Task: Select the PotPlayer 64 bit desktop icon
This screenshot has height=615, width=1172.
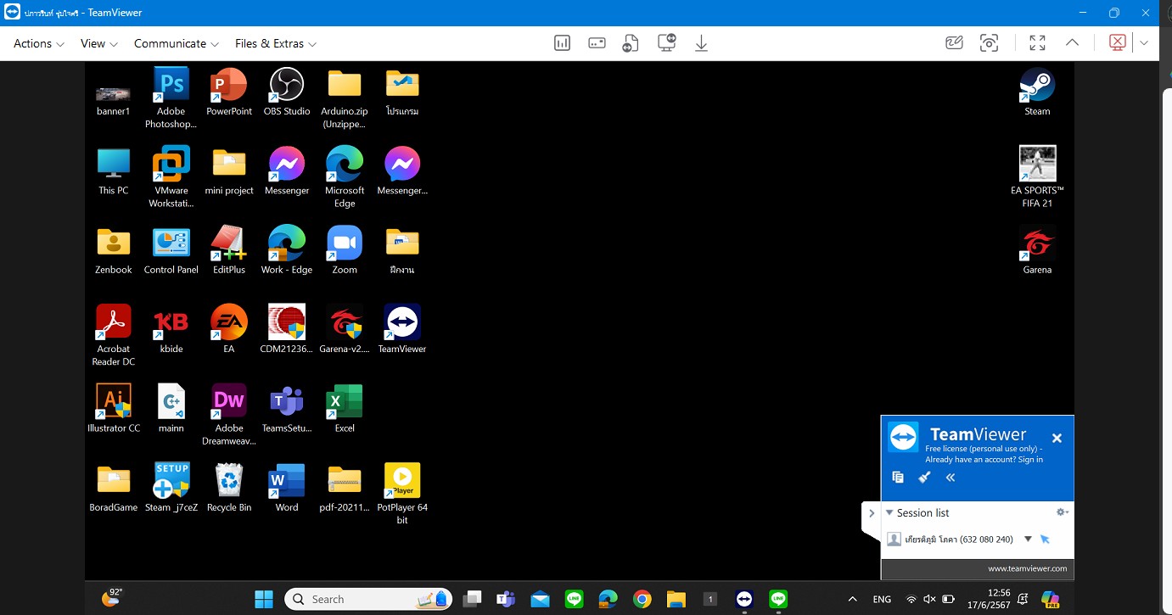Action: click(402, 494)
